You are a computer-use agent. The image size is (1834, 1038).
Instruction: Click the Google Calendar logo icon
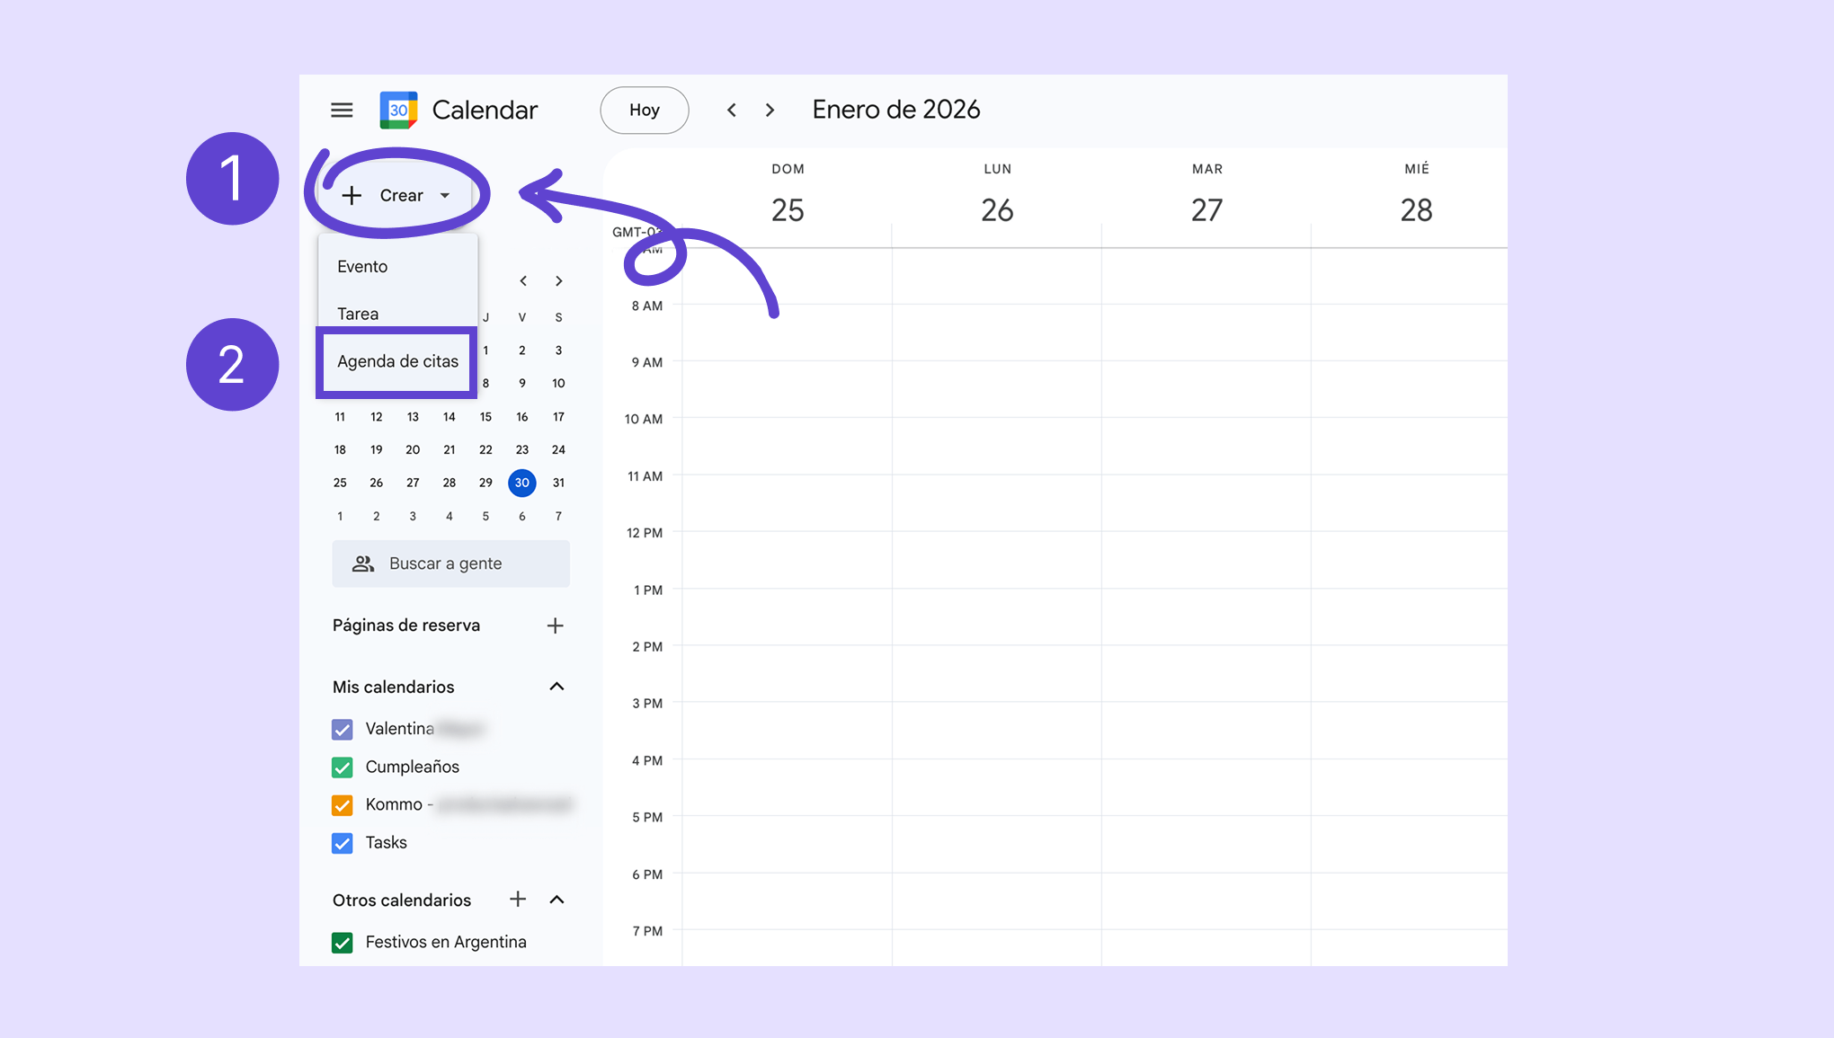tap(398, 110)
